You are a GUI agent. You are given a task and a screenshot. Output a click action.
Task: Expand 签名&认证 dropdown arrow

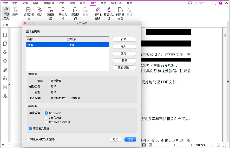[114, 18]
